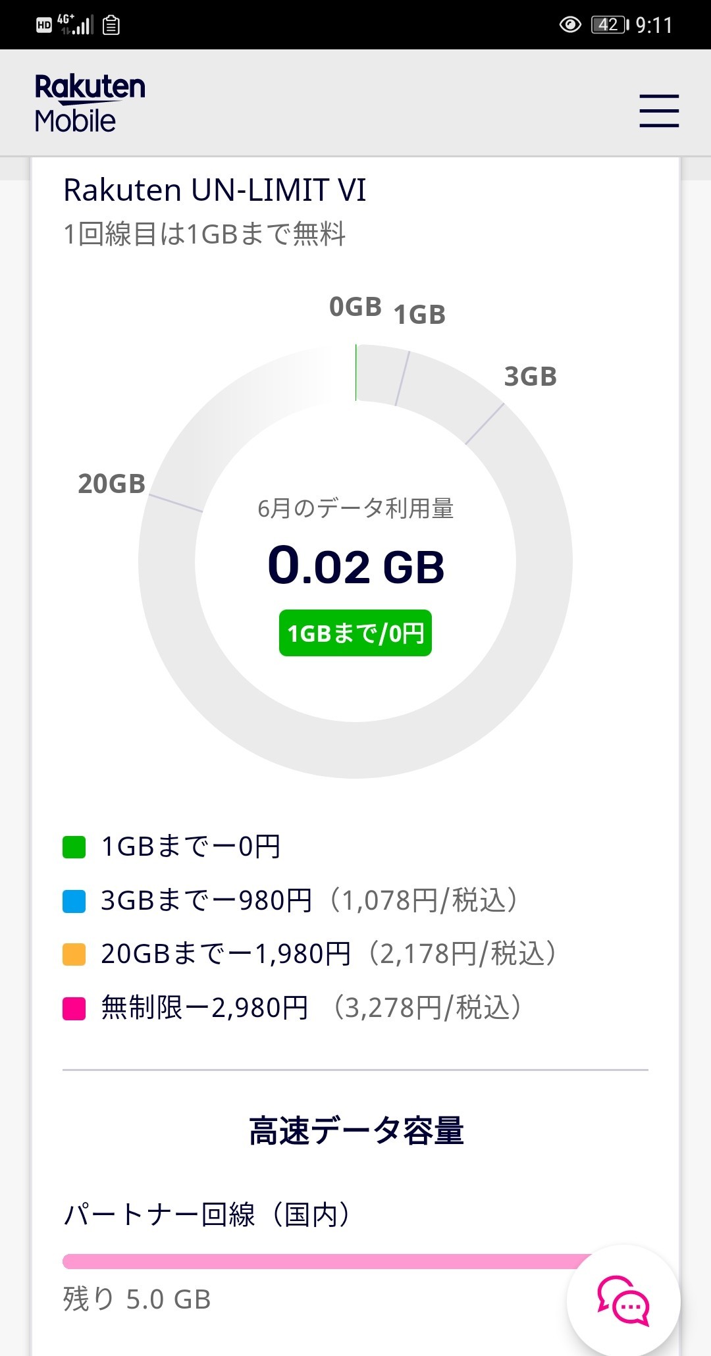Tap the clipboard notification icon
This screenshot has height=1356, width=711.
[x=111, y=25]
